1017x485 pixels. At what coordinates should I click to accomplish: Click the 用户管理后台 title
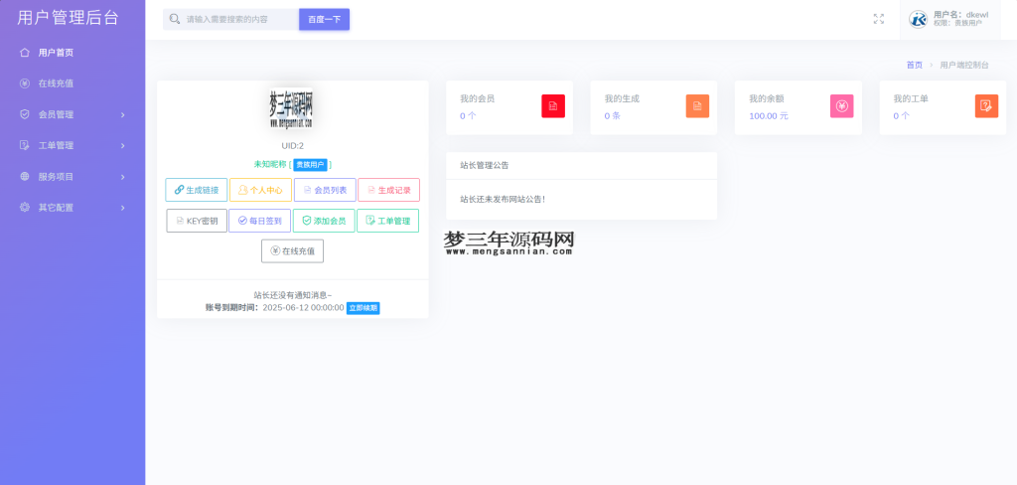pyautogui.click(x=69, y=18)
